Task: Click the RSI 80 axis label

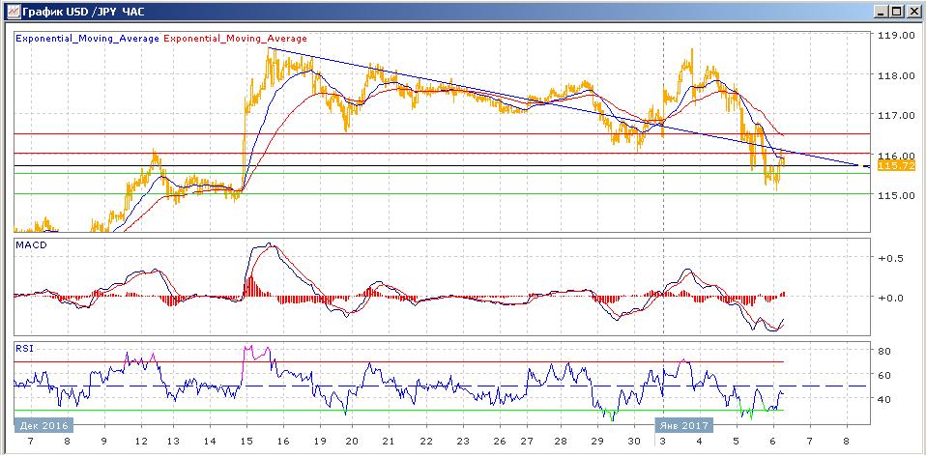Action: (883, 351)
